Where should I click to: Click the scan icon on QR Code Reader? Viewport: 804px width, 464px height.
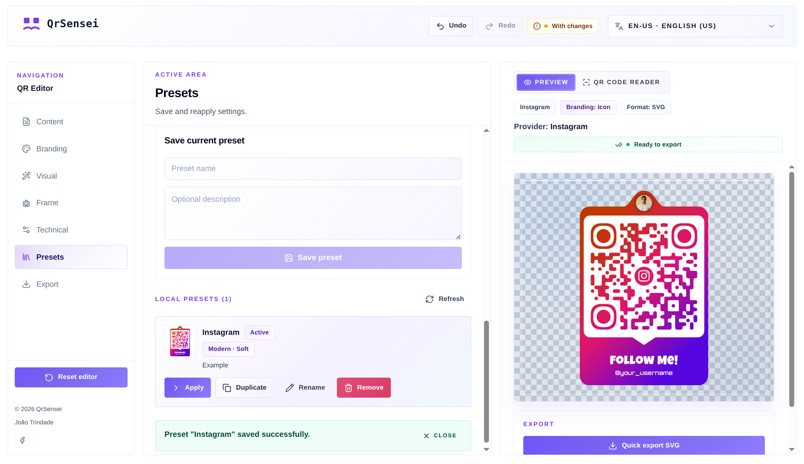[x=587, y=82]
